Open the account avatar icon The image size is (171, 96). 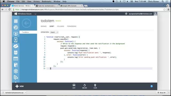(x=155, y=14)
